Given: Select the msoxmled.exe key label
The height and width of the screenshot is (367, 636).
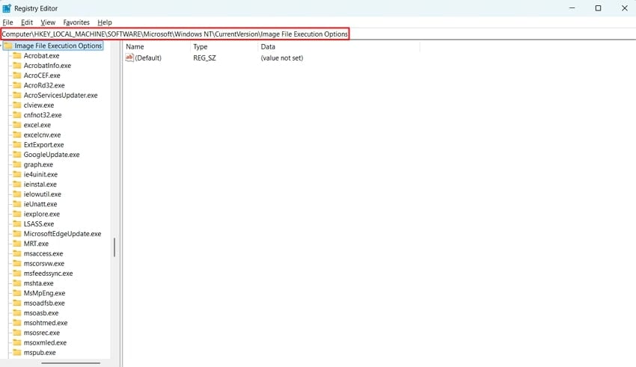Looking at the screenshot, I should tap(45, 342).
